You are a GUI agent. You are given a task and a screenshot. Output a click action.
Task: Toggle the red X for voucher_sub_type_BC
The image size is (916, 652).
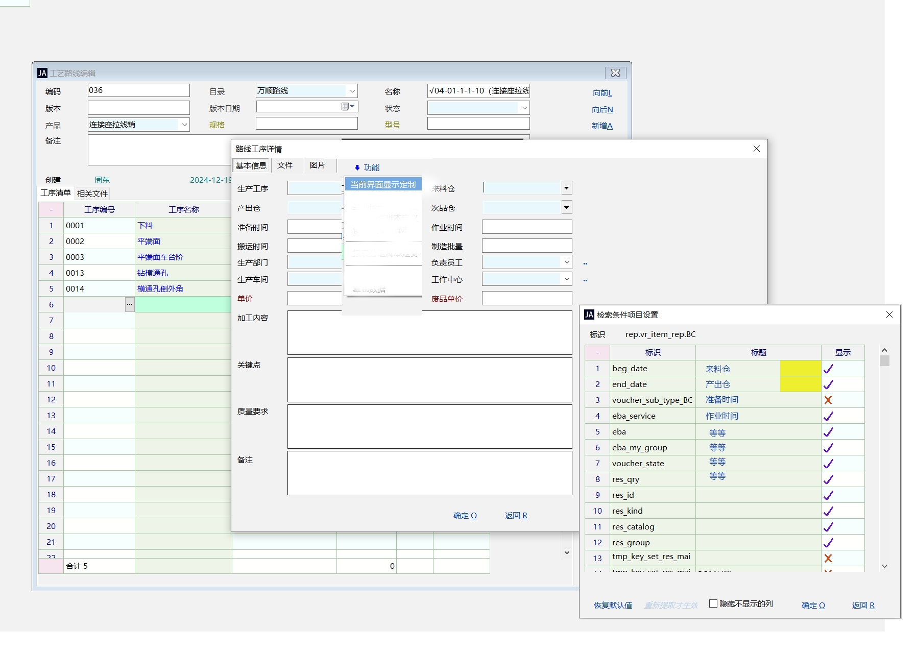point(828,400)
